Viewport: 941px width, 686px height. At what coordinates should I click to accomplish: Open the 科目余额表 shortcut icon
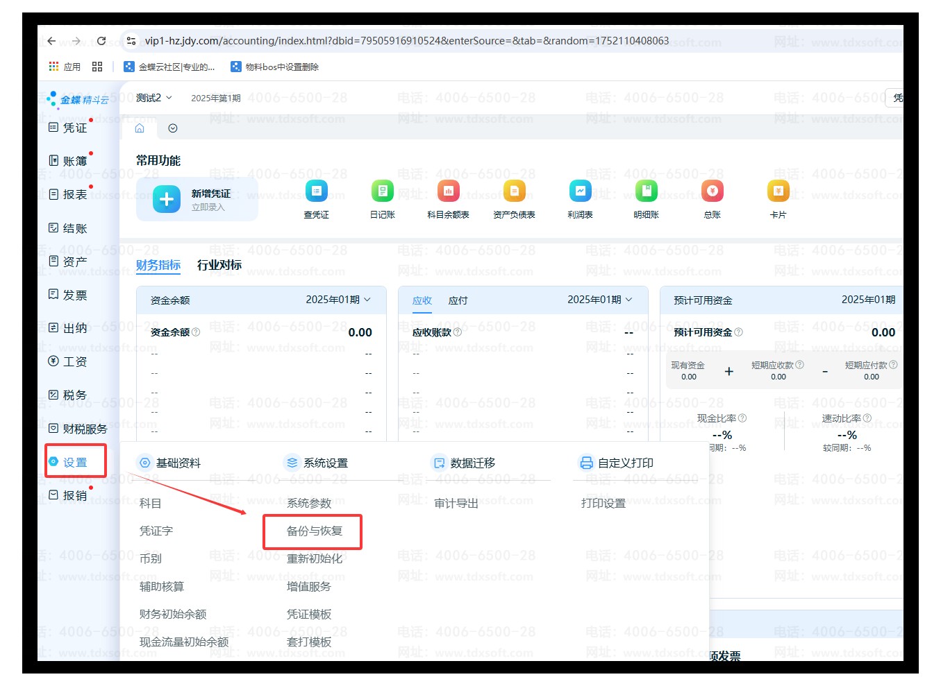click(x=448, y=191)
